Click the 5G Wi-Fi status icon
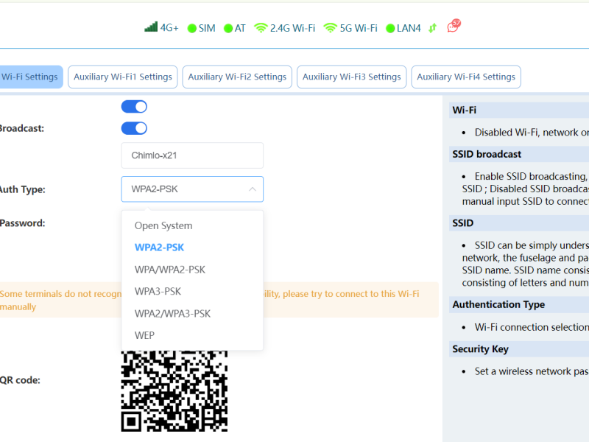Viewport: 589px width, 442px height. click(331, 28)
